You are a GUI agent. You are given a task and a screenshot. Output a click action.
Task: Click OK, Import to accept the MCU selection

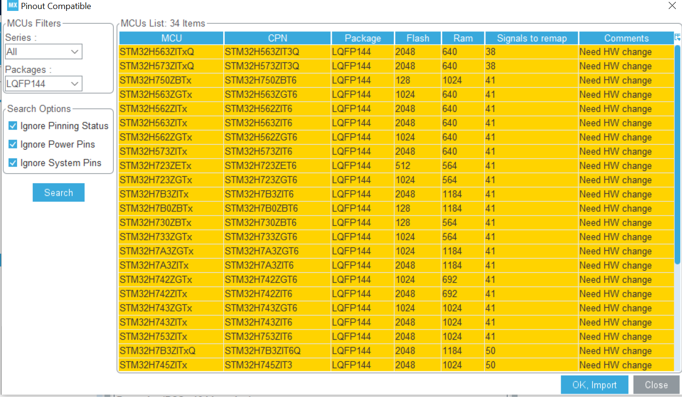(x=594, y=385)
